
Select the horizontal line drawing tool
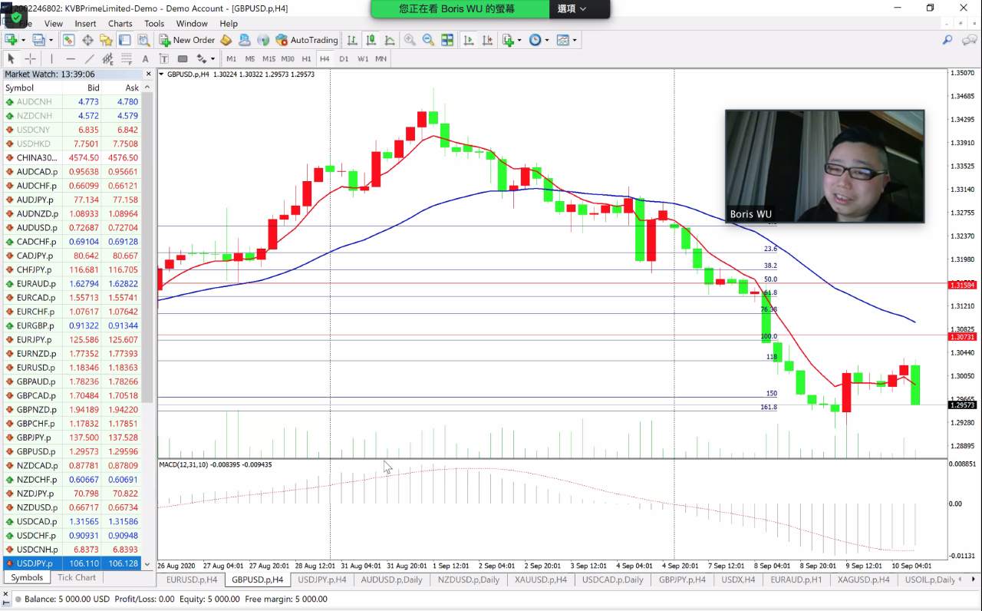pos(71,58)
